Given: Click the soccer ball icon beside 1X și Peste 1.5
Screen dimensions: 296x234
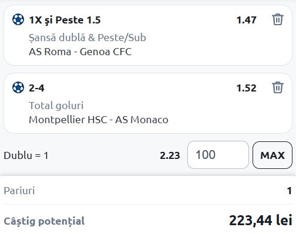Looking at the screenshot, I should pyautogui.click(x=18, y=19).
